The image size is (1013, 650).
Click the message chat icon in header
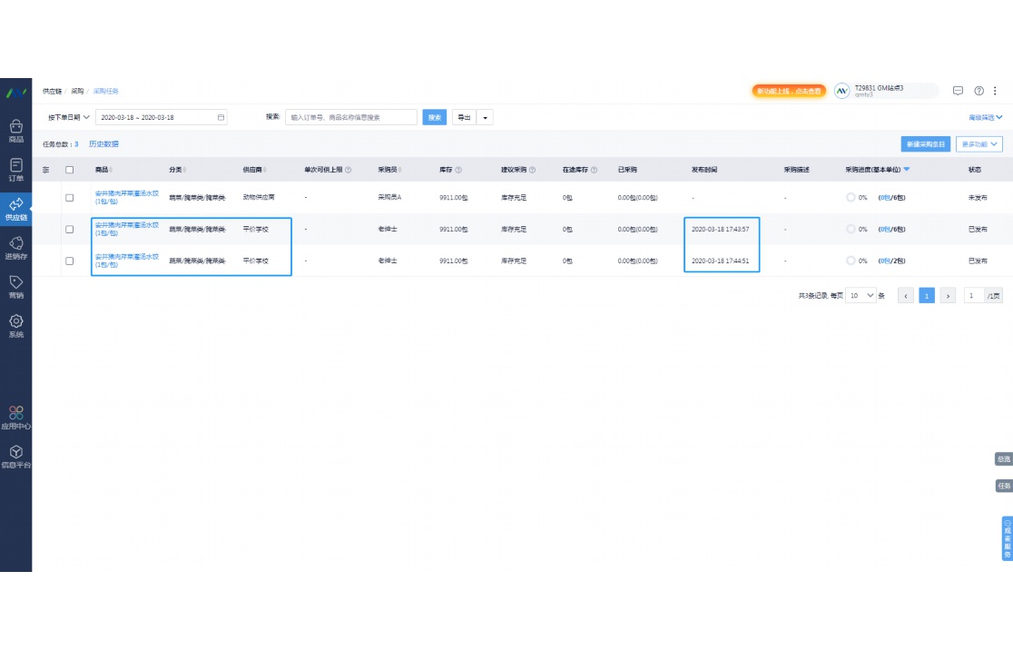click(958, 91)
